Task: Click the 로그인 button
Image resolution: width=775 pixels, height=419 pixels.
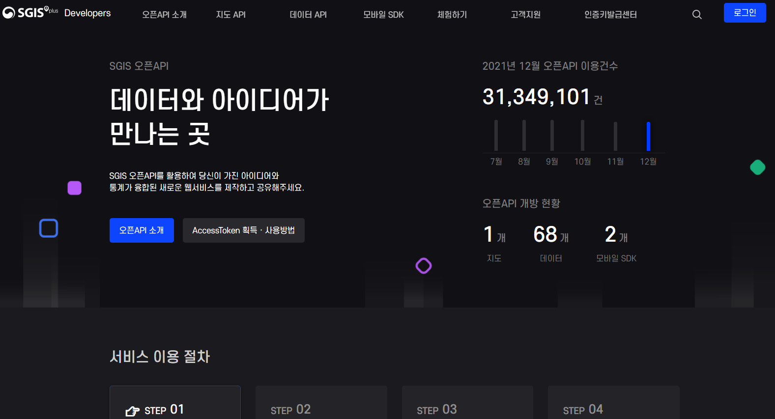Action: (x=745, y=13)
